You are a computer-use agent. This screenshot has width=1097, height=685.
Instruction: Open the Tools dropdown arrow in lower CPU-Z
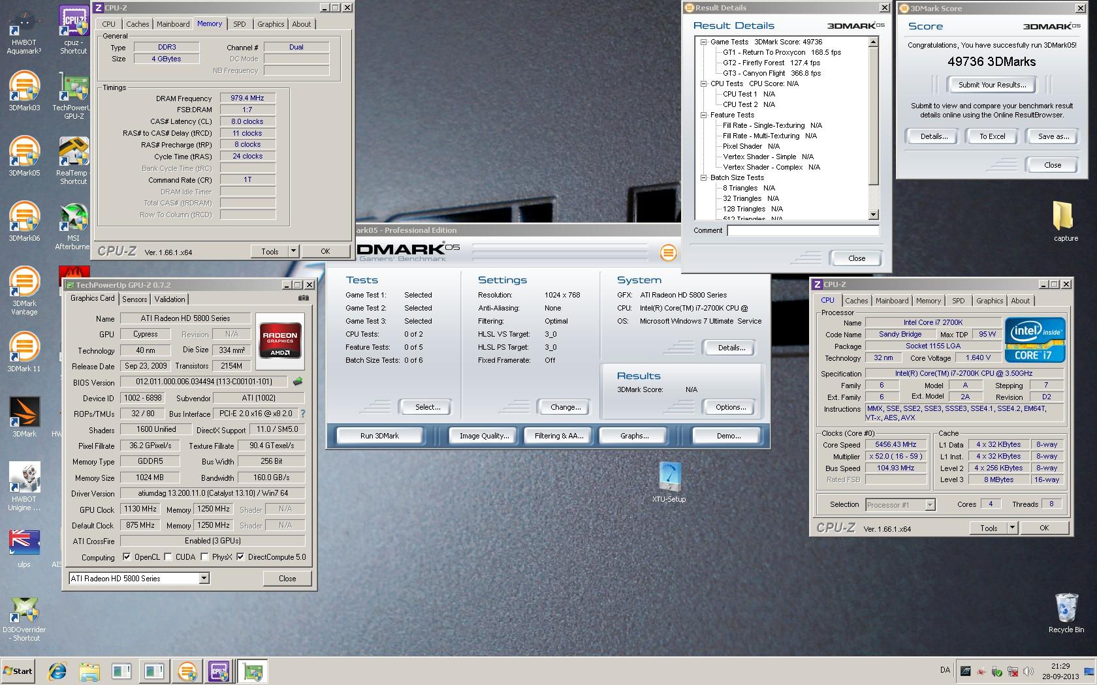1012,528
